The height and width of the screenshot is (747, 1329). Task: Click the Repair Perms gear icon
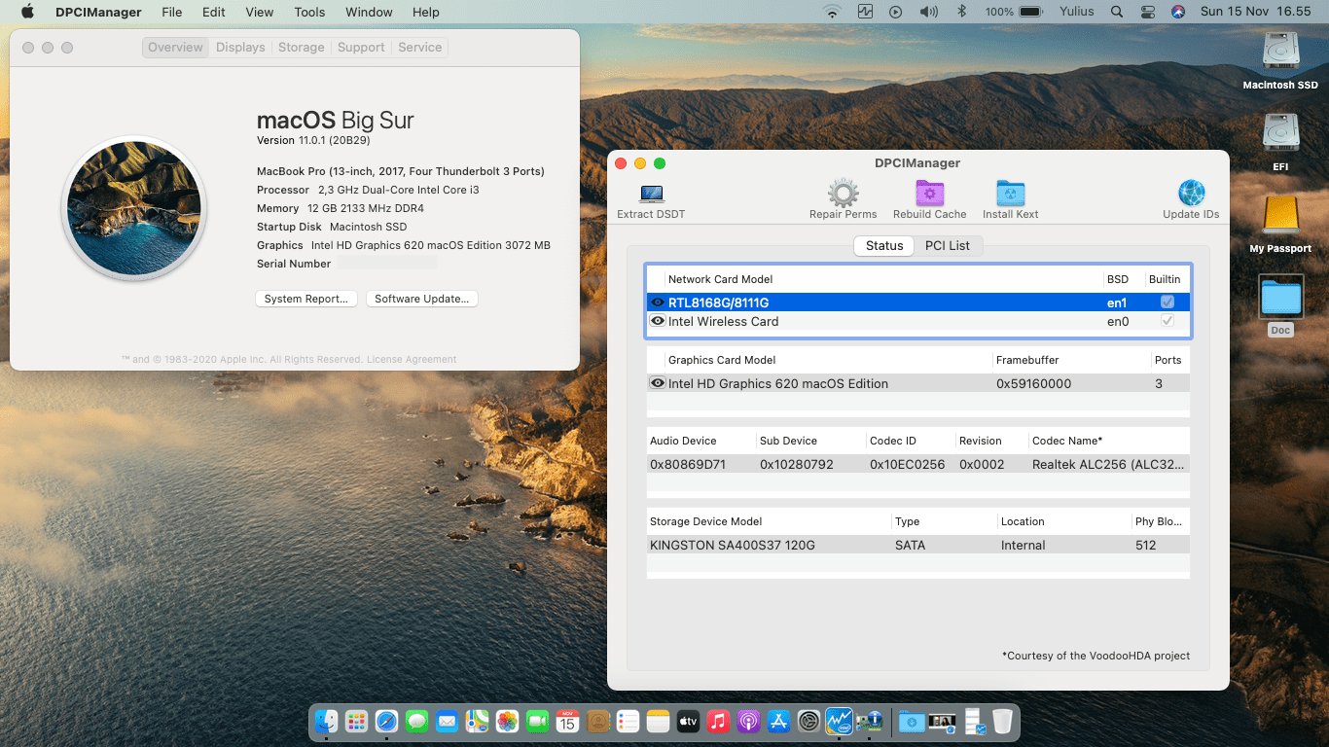coord(843,193)
